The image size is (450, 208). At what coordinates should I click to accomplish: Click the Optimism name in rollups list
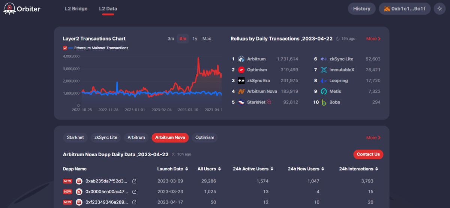point(257,70)
